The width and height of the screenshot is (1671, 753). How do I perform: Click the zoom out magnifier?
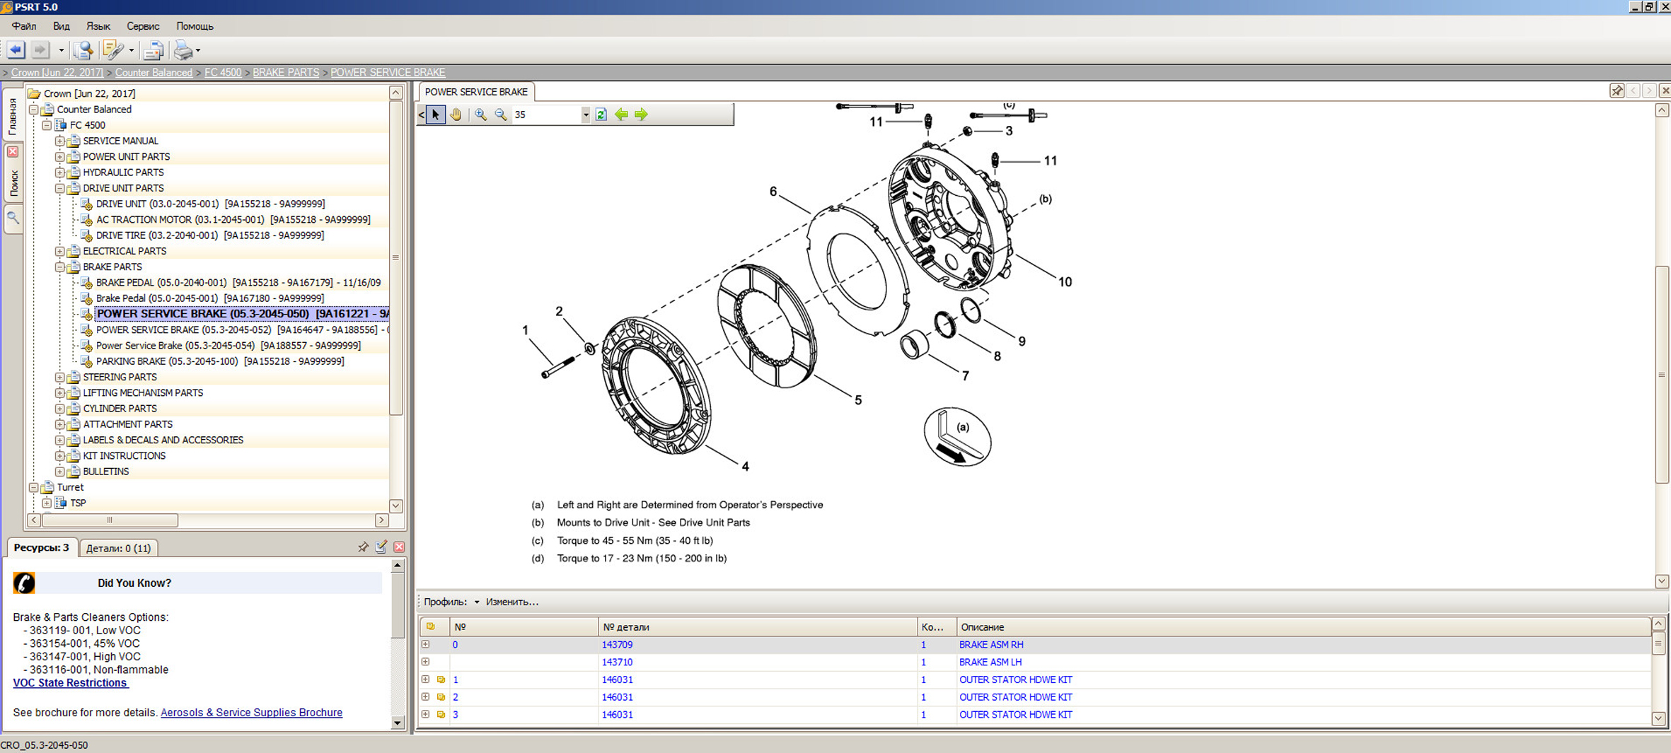pyautogui.click(x=501, y=115)
